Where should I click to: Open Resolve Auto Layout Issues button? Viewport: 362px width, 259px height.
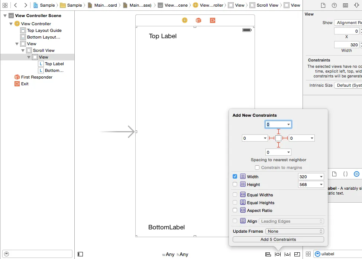click(287, 254)
